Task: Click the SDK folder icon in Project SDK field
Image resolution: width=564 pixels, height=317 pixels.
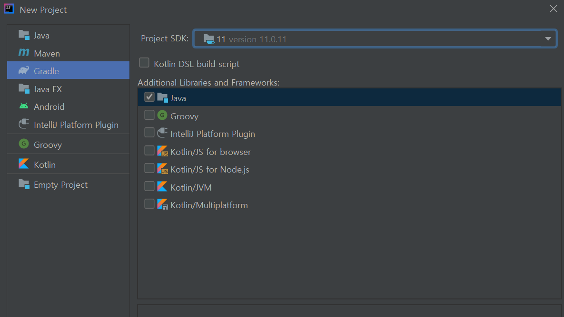Action: [209, 39]
